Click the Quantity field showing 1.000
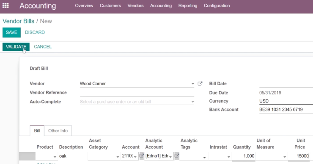 point(244,156)
